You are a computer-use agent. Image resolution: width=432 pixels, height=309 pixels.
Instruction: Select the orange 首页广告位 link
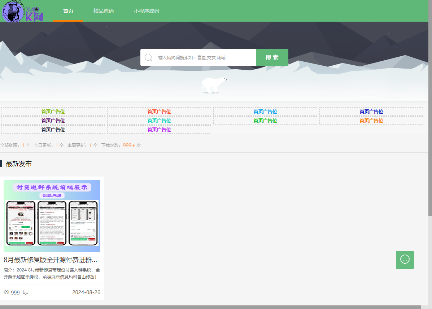[x=371, y=121]
